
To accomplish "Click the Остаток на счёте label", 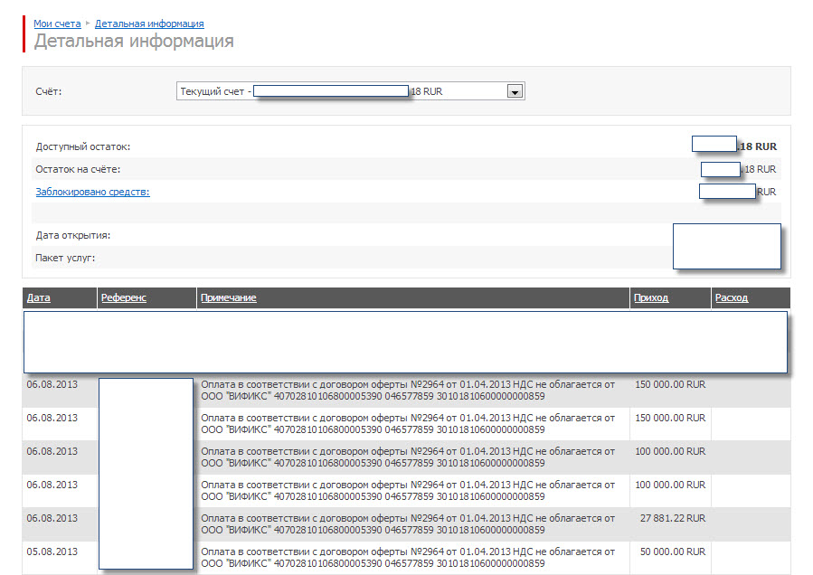I will pyautogui.click(x=78, y=169).
